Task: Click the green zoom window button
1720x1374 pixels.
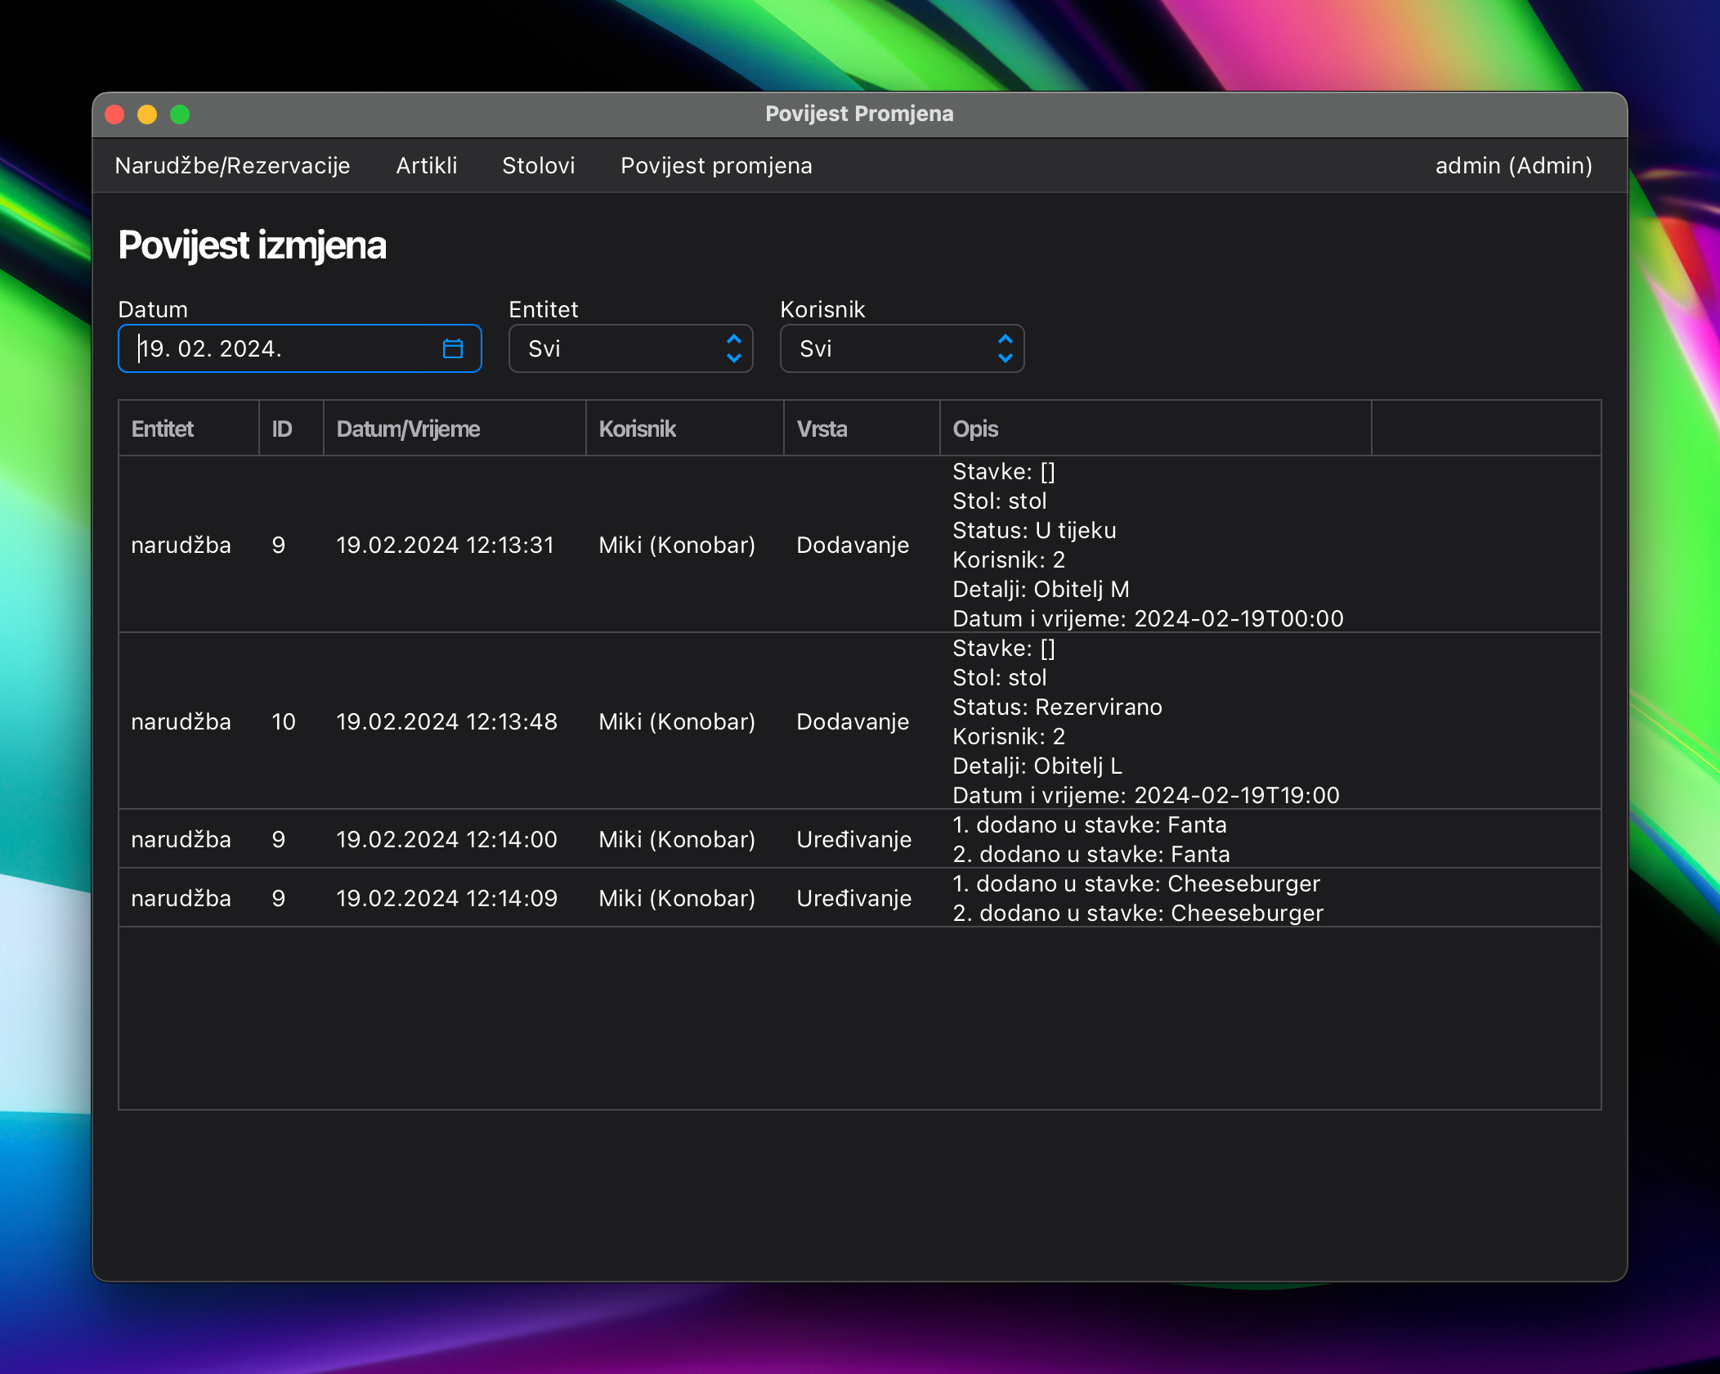Action: point(180,114)
